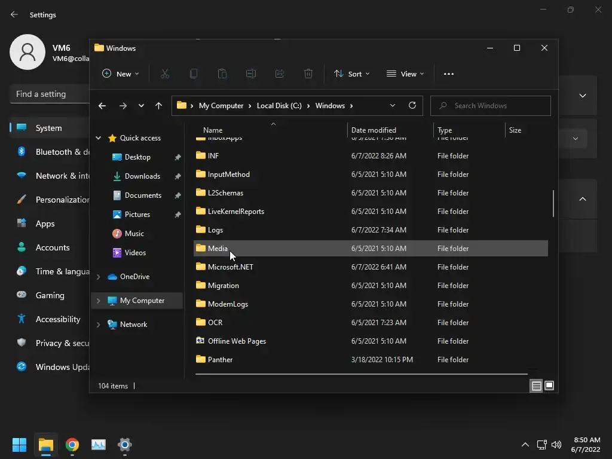The image size is (612, 459).
Task: Go forward with the Explorer forward arrow
Action: pos(123,106)
